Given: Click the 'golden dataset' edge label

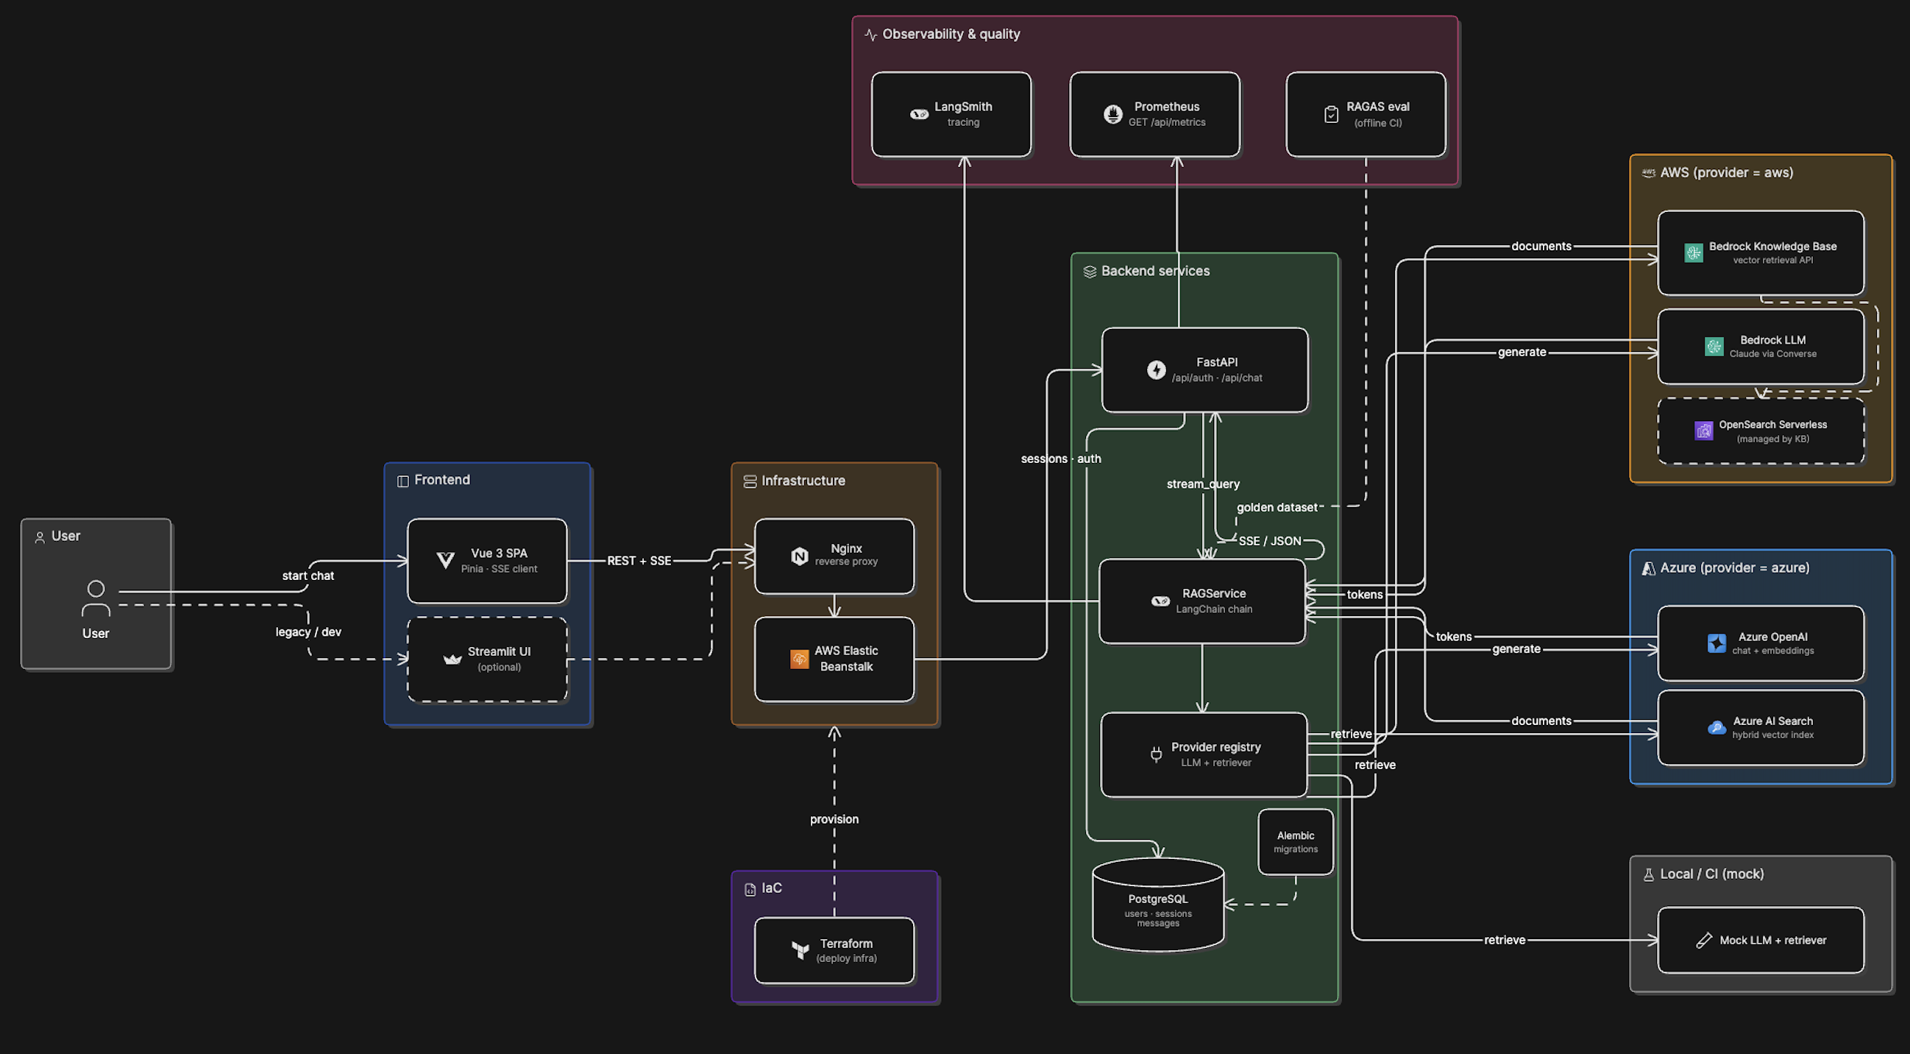Looking at the screenshot, I should [1277, 507].
